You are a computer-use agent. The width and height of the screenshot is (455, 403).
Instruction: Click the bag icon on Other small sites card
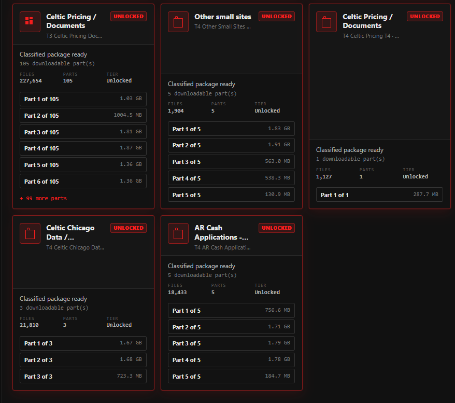(178, 21)
